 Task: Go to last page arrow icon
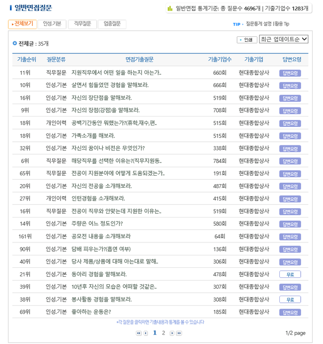click(x=179, y=333)
